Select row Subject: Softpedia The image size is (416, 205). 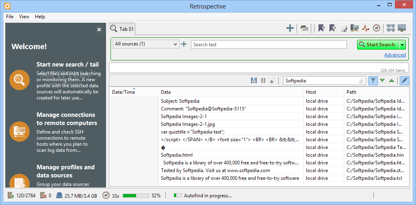259,101
